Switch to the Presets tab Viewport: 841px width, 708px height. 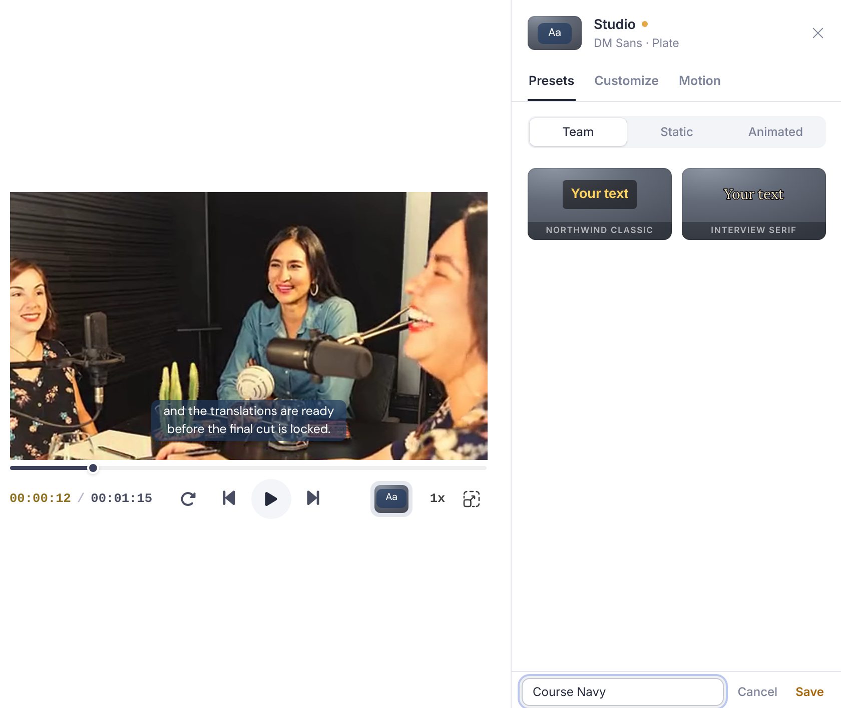[551, 80]
